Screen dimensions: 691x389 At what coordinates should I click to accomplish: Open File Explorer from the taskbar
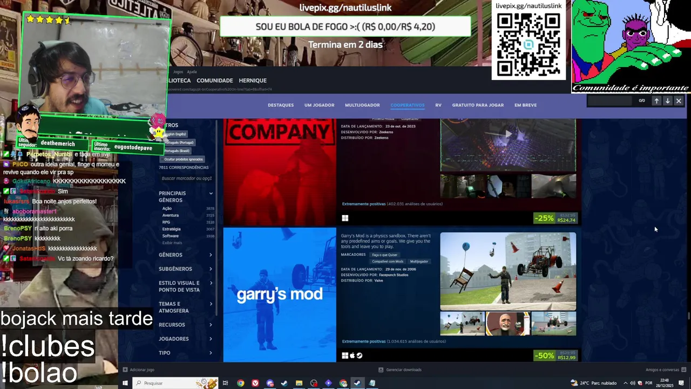[x=299, y=383]
